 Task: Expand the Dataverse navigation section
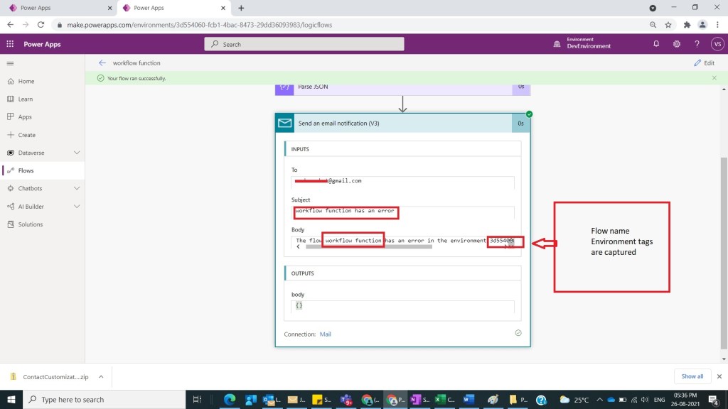[77, 153]
